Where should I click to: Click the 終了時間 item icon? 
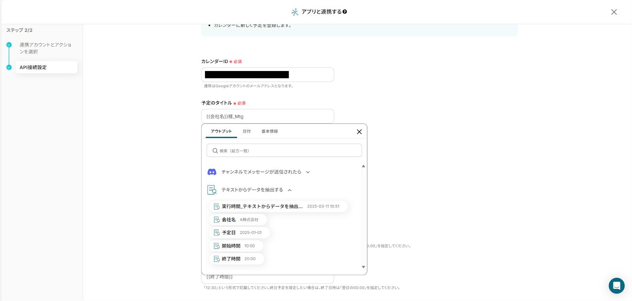[x=216, y=259]
